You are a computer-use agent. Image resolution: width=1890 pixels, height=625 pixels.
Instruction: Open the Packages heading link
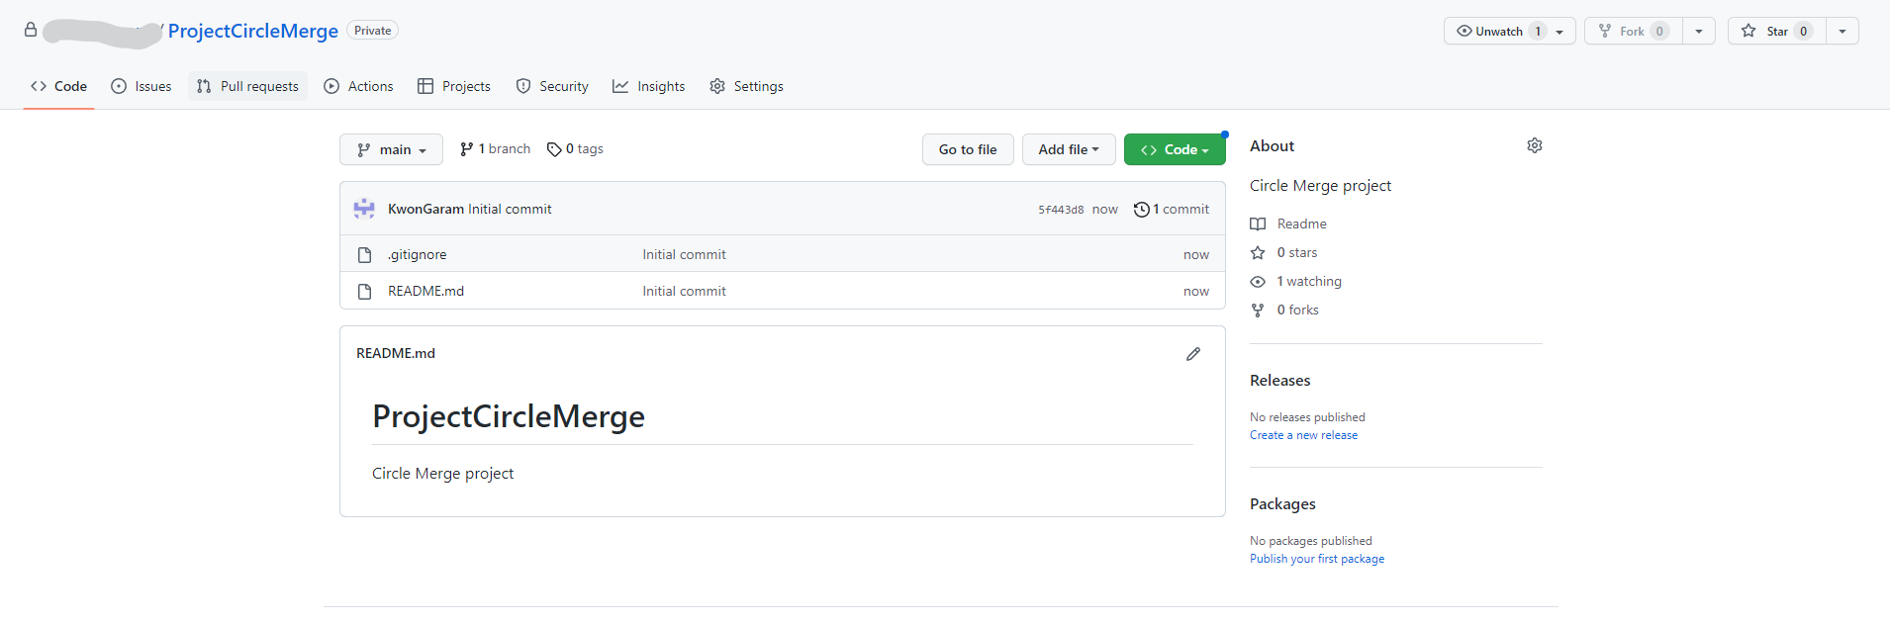pos(1282,503)
